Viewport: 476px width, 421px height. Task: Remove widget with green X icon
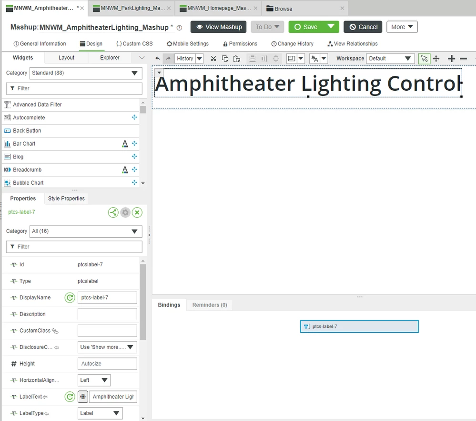(137, 212)
